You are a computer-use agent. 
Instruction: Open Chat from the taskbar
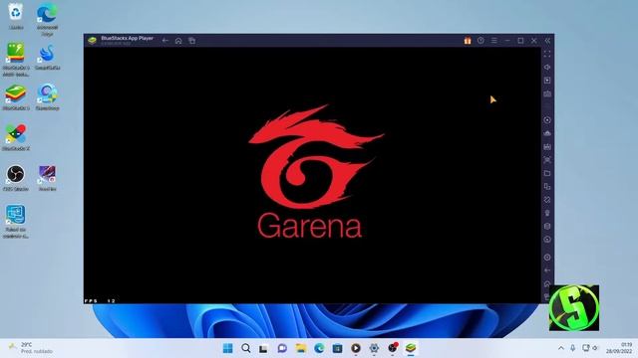click(282, 348)
